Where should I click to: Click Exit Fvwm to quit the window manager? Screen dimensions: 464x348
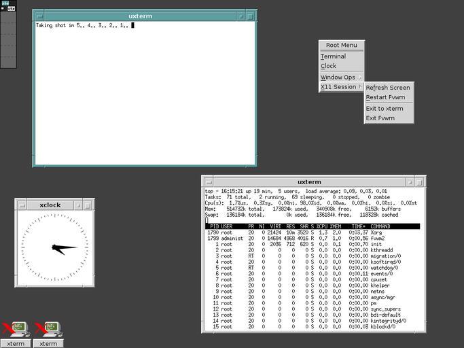380,118
